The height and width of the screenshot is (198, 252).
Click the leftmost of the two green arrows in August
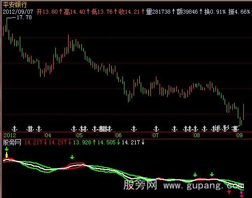coord(195,175)
